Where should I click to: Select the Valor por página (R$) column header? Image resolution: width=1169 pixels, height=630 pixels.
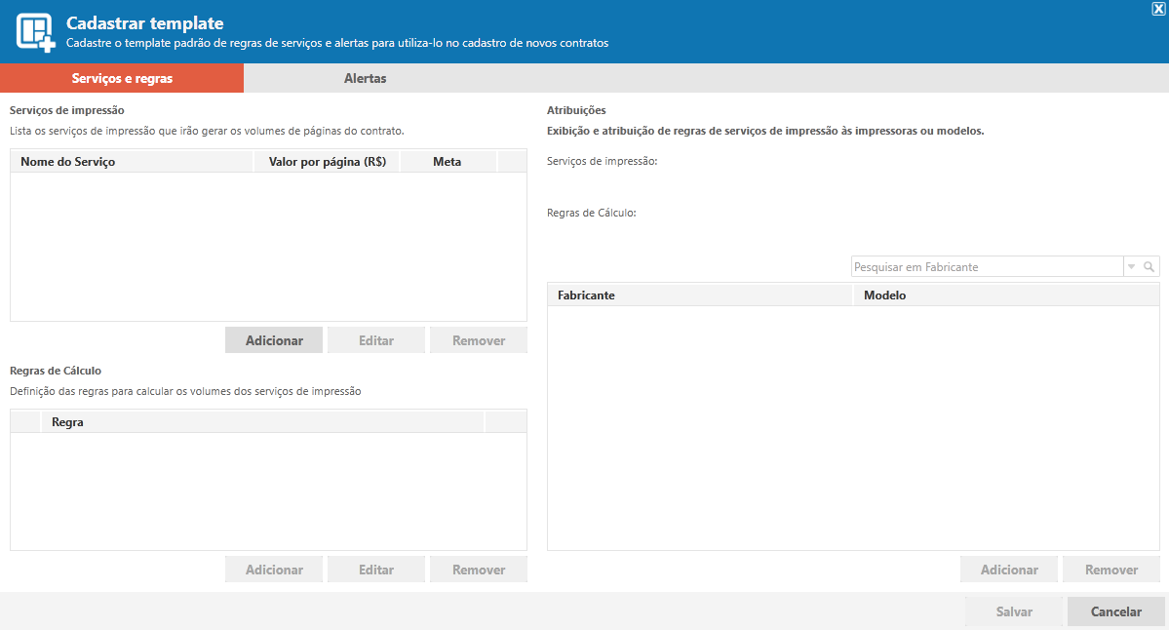327,162
